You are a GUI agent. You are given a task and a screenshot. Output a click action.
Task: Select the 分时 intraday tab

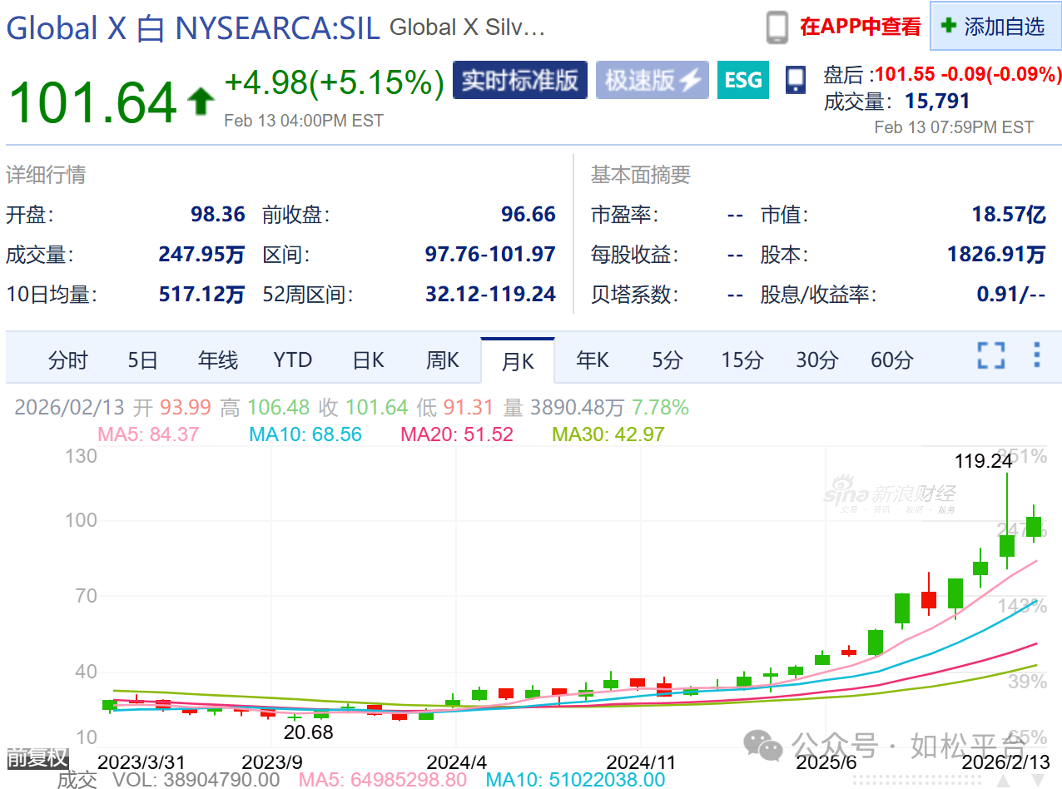[67, 360]
